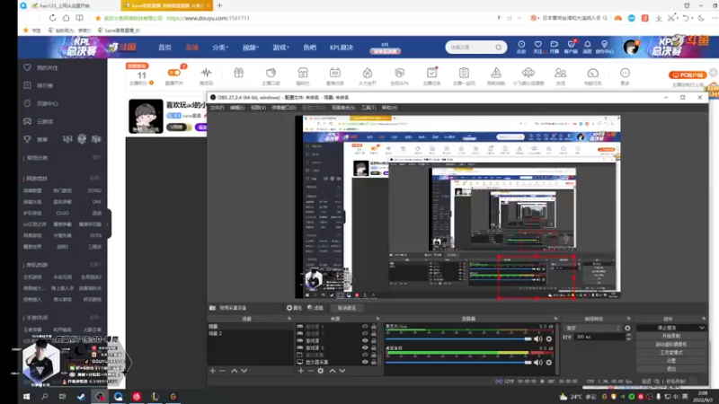Toggle visibility of 显示器采集 source
The image size is (719, 404).
(x=365, y=362)
